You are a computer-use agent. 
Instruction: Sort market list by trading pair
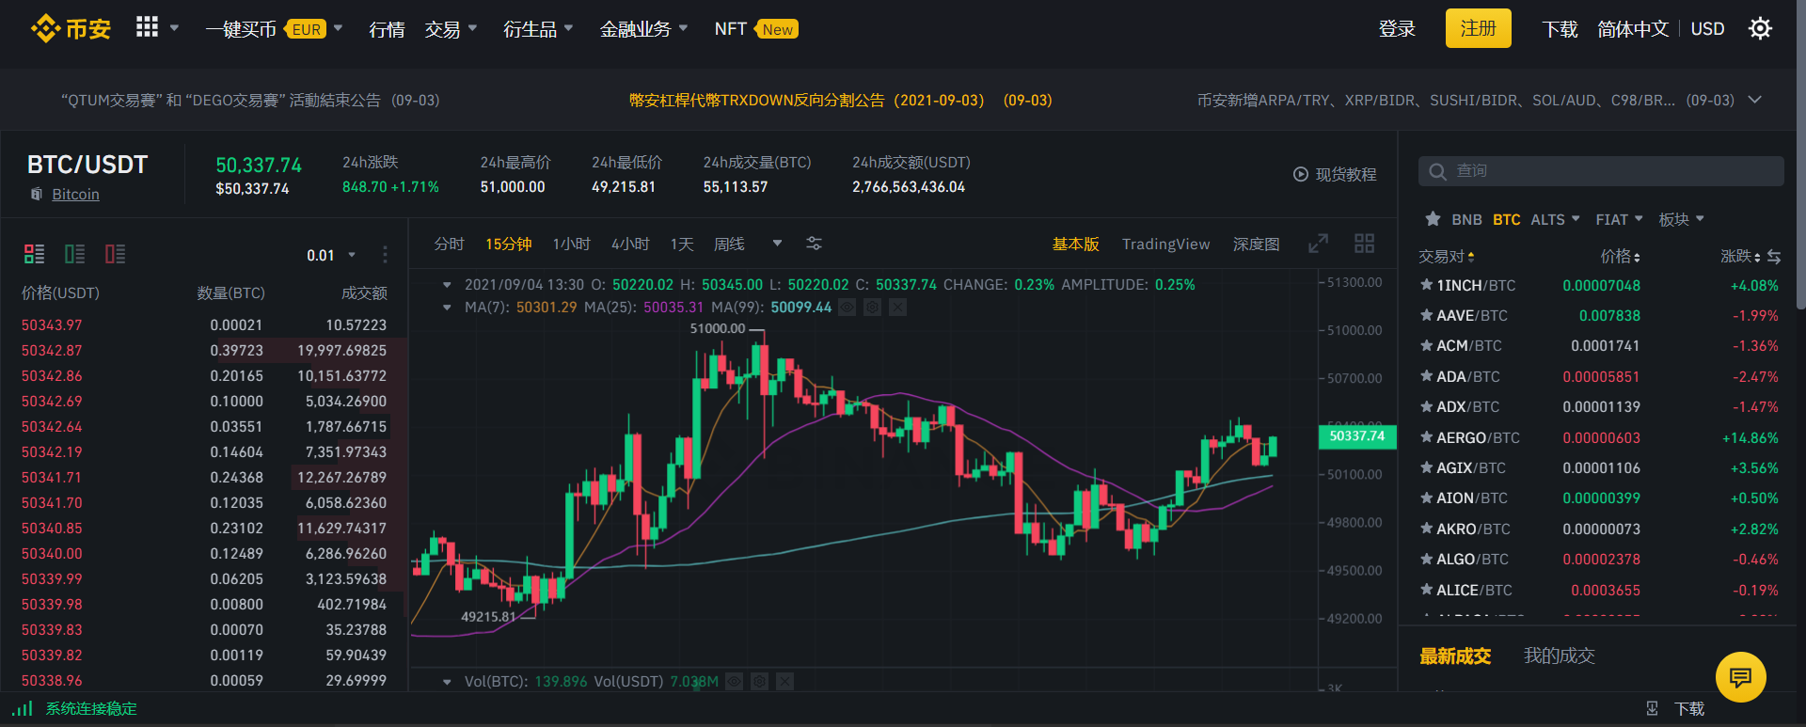click(1447, 256)
